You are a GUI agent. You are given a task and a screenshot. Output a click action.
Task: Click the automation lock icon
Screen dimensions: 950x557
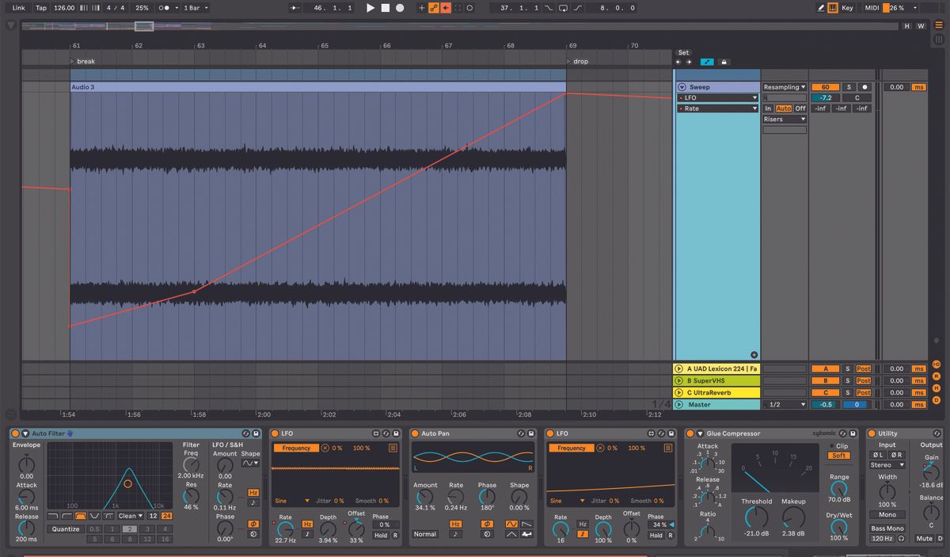pos(724,62)
